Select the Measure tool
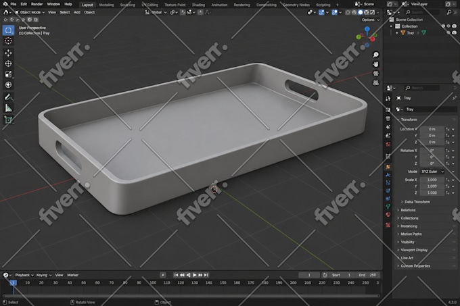Viewport: 460px width, 306px height. 9,108
